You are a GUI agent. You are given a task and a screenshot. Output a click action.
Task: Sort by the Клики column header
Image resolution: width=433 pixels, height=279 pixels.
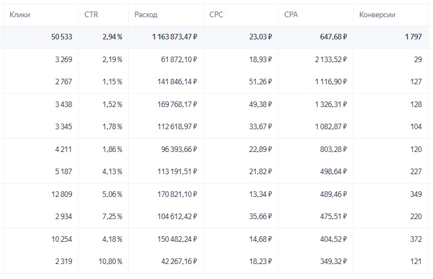20,14
